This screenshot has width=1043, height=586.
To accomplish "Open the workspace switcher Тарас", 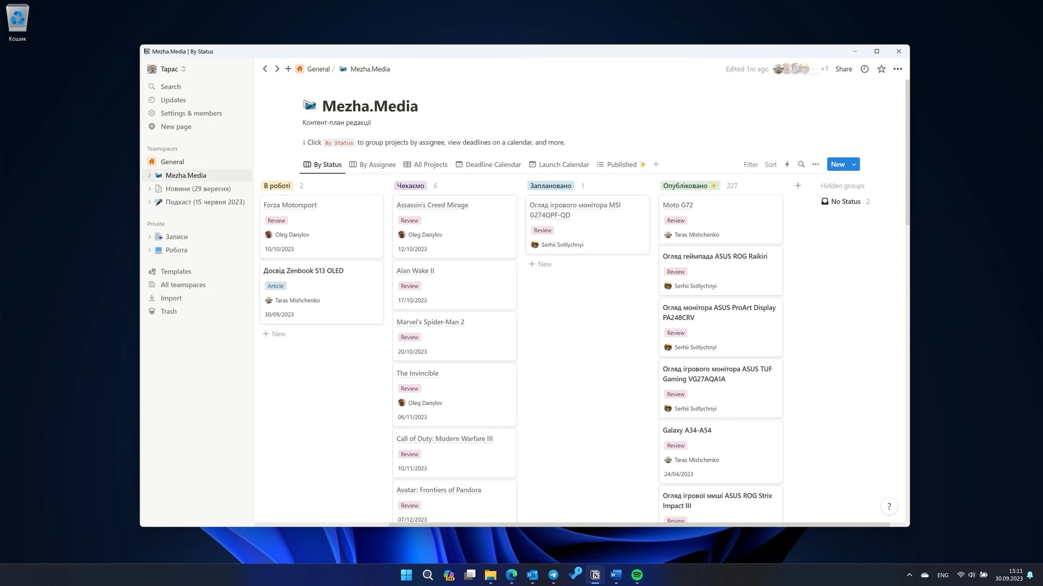I will click(x=167, y=69).
